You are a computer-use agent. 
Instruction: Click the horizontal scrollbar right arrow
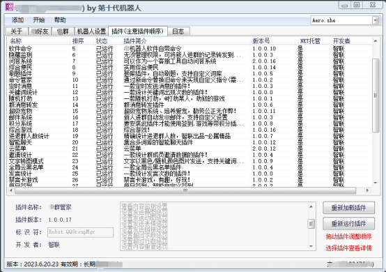tap(367, 190)
